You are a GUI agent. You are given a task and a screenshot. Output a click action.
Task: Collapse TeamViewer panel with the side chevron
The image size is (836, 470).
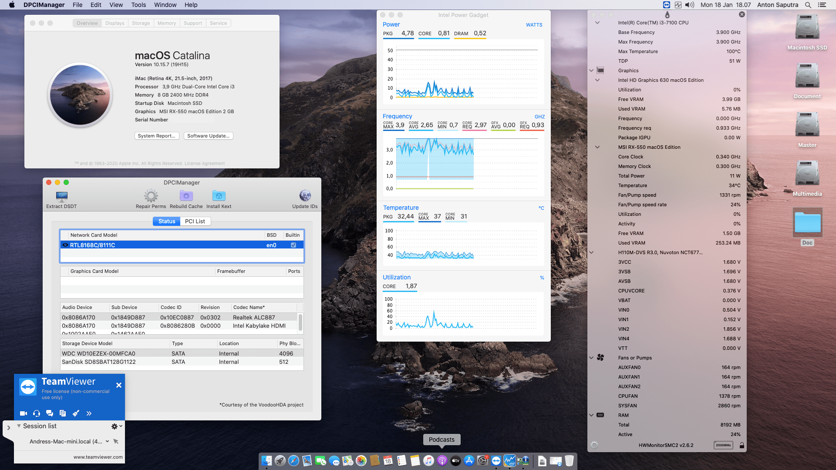coord(8,428)
